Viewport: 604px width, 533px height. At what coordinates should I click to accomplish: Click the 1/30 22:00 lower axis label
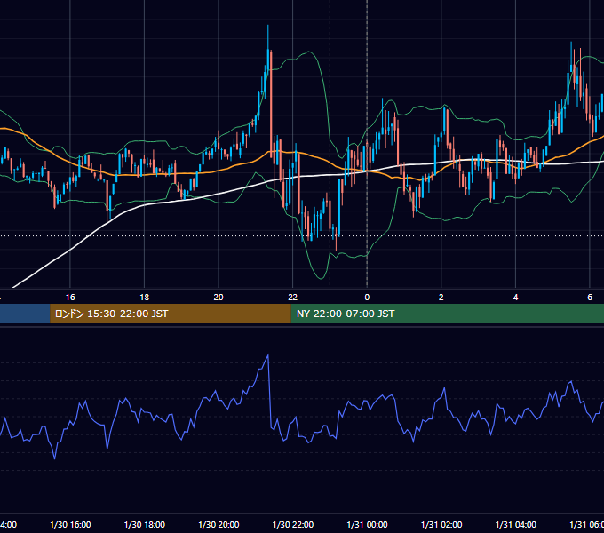[293, 524]
